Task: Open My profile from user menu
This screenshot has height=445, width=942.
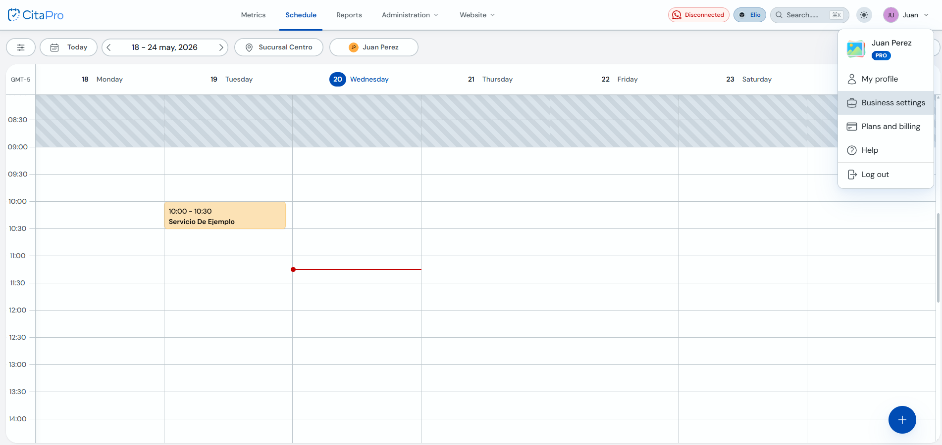Action: point(886,79)
